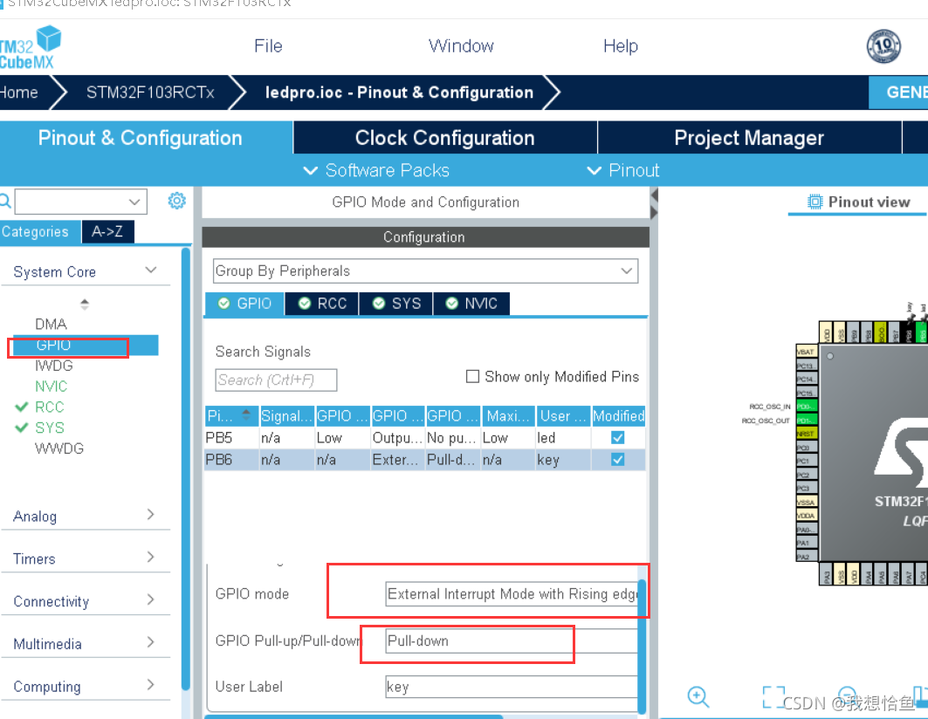
Task: Select DMA in System Core list
Action: pos(51,325)
